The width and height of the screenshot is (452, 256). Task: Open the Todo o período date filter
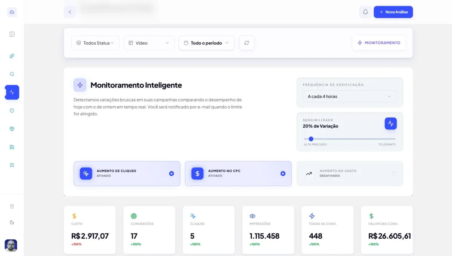(206, 43)
